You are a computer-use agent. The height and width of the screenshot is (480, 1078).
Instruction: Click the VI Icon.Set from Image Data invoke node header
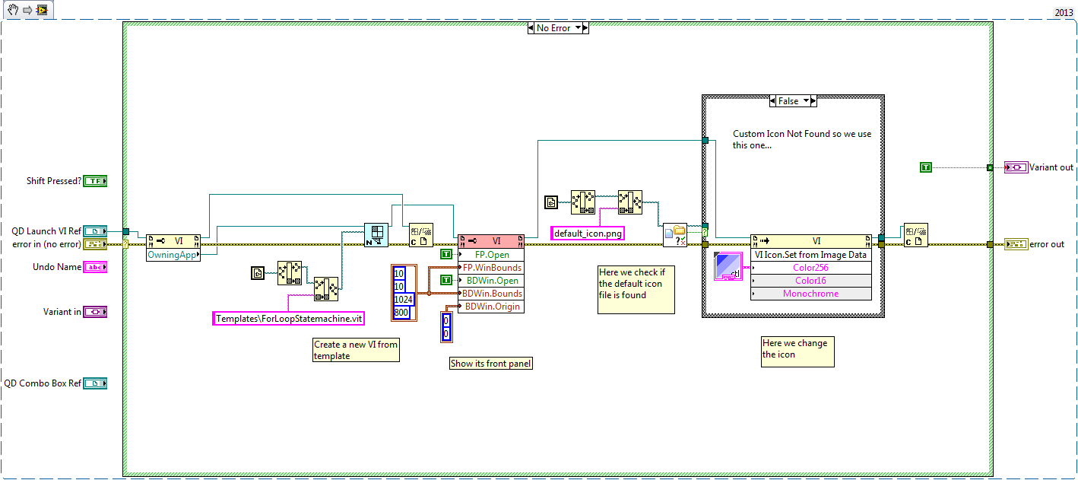811,254
